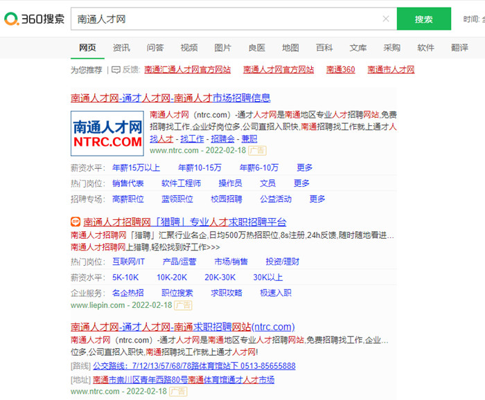485x400 pixels.
Task: Switch to the 网页 tab
Action: pos(87,48)
